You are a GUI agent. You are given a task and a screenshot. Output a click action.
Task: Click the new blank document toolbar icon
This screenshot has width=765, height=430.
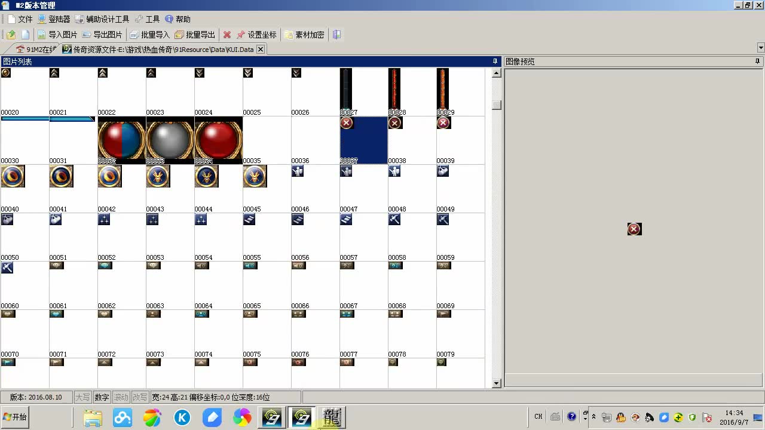click(x=26, y=35)
